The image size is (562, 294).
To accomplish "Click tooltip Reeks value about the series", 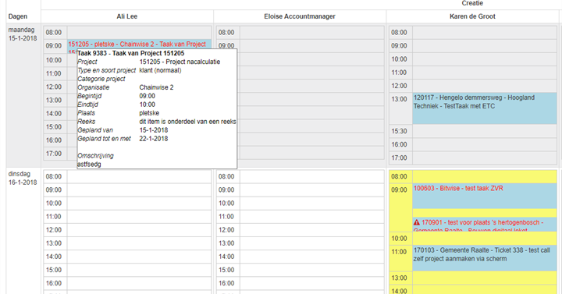I will coord(187,122).
